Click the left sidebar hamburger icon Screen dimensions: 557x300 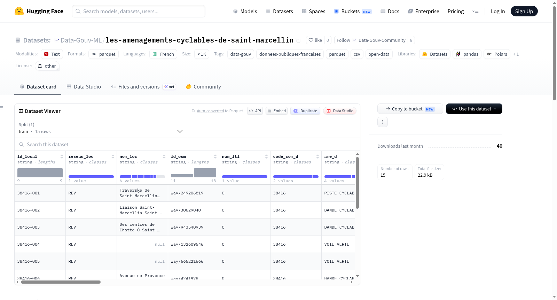click(x=2, y=108)
